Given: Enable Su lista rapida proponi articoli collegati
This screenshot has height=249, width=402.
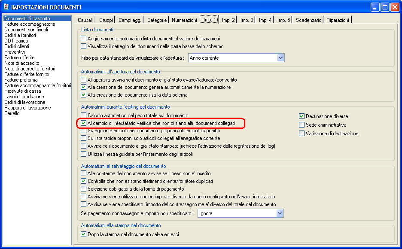Looking at the screenshot, I should pyautogui.click(x=84, y=138).
